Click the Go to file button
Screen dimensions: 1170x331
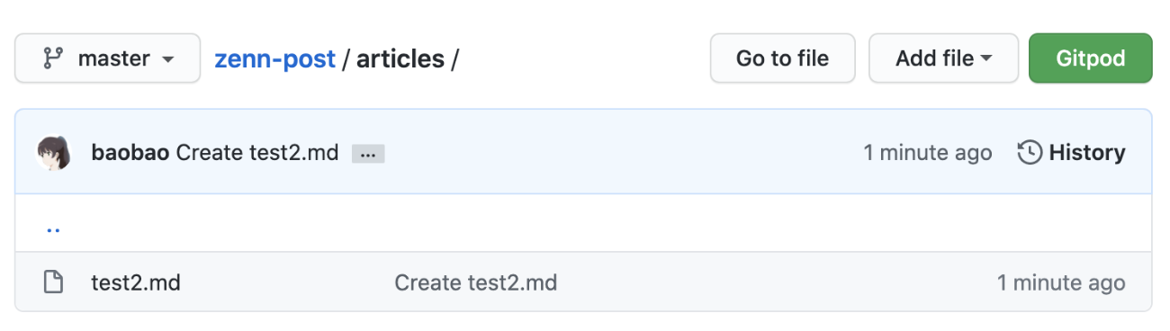[x=782, y=58]
